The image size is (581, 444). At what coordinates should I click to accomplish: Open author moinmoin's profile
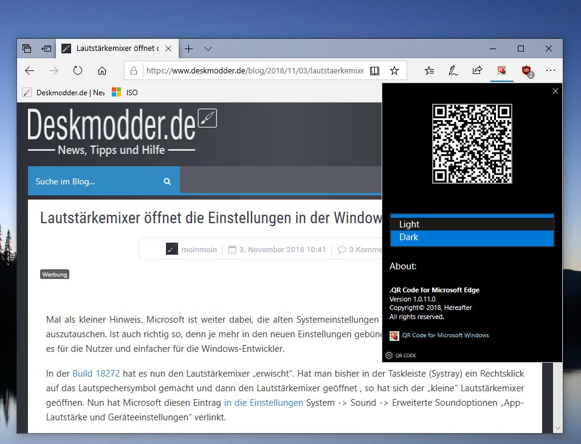pos(199,249)
